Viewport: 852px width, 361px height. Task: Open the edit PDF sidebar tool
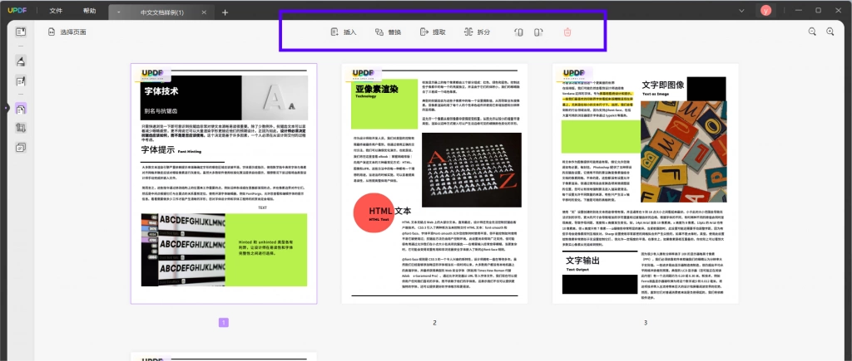[21, 82]
